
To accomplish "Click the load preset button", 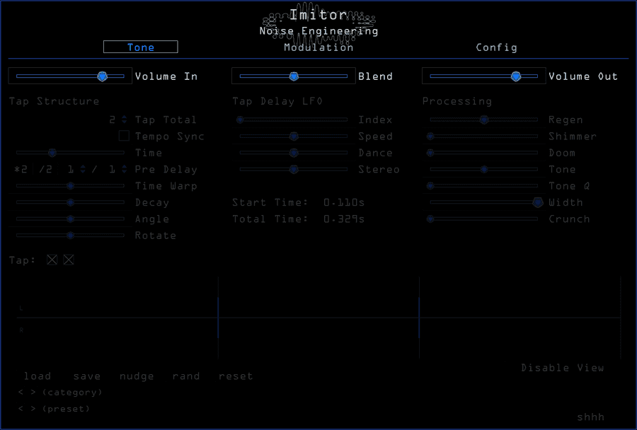I will click(38, 376).
